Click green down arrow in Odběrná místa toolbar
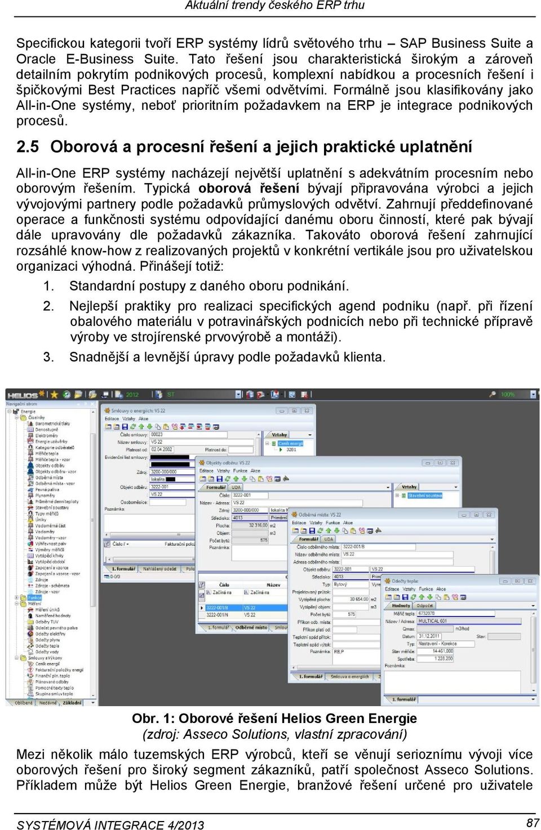Screen dimensions: 541x830 tap(337, 531)
